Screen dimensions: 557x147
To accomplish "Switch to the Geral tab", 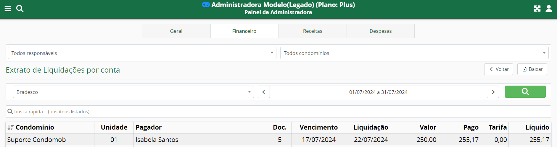I will pos(176,31).
